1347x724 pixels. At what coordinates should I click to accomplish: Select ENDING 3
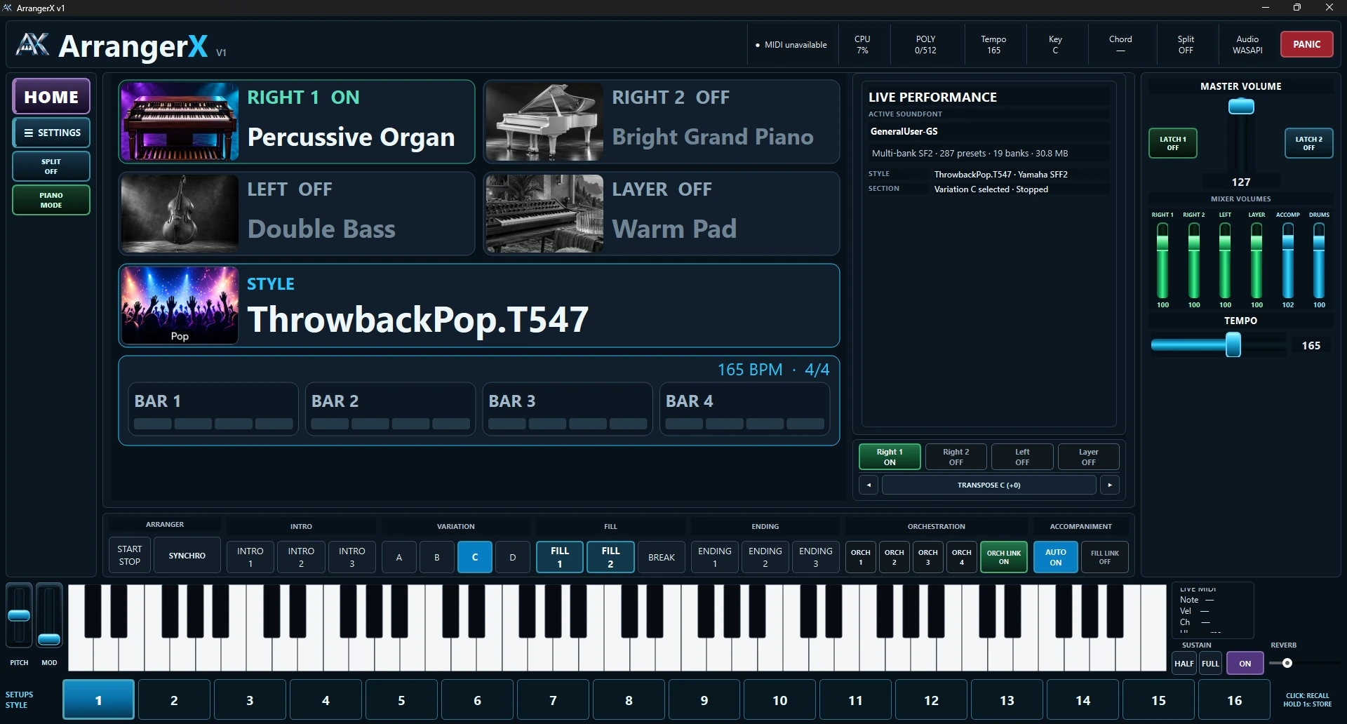815,557
